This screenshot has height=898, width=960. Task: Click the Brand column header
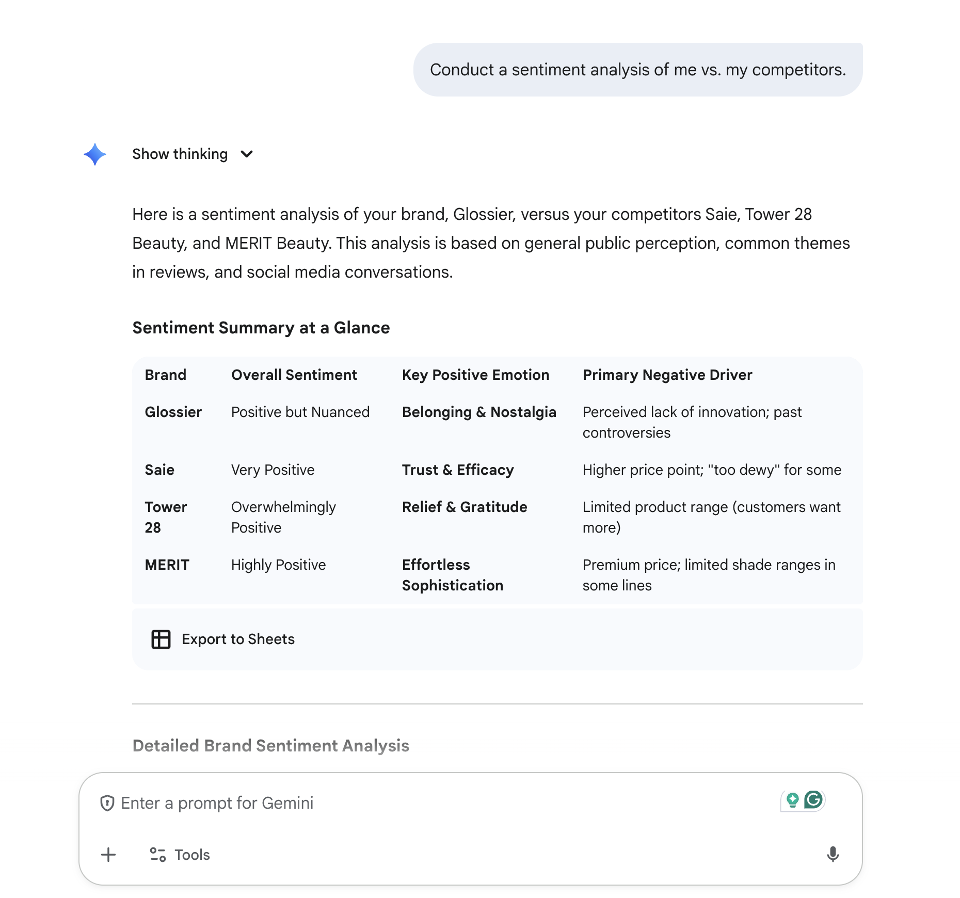pyautogui.click(x=165, y=375)
